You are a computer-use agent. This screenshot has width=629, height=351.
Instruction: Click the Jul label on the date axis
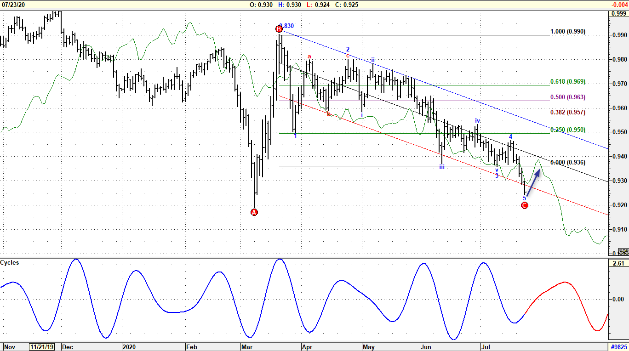click(x=486, y=347)
